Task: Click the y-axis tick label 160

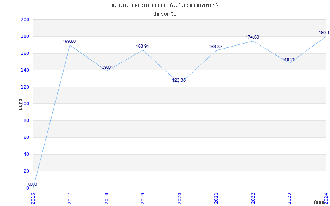Action: pos(25,54)
